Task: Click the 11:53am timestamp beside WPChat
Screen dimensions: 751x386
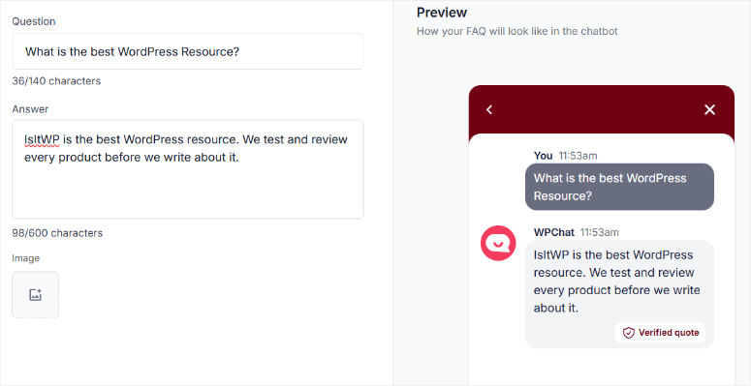Action: [x=599, y=232]
